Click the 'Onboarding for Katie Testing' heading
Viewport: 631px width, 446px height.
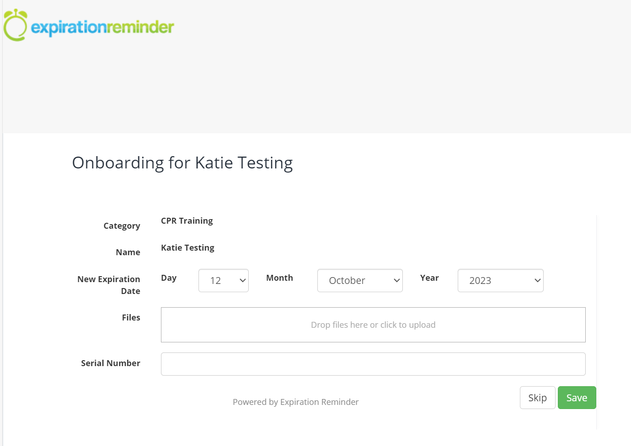tap(182, 163)
